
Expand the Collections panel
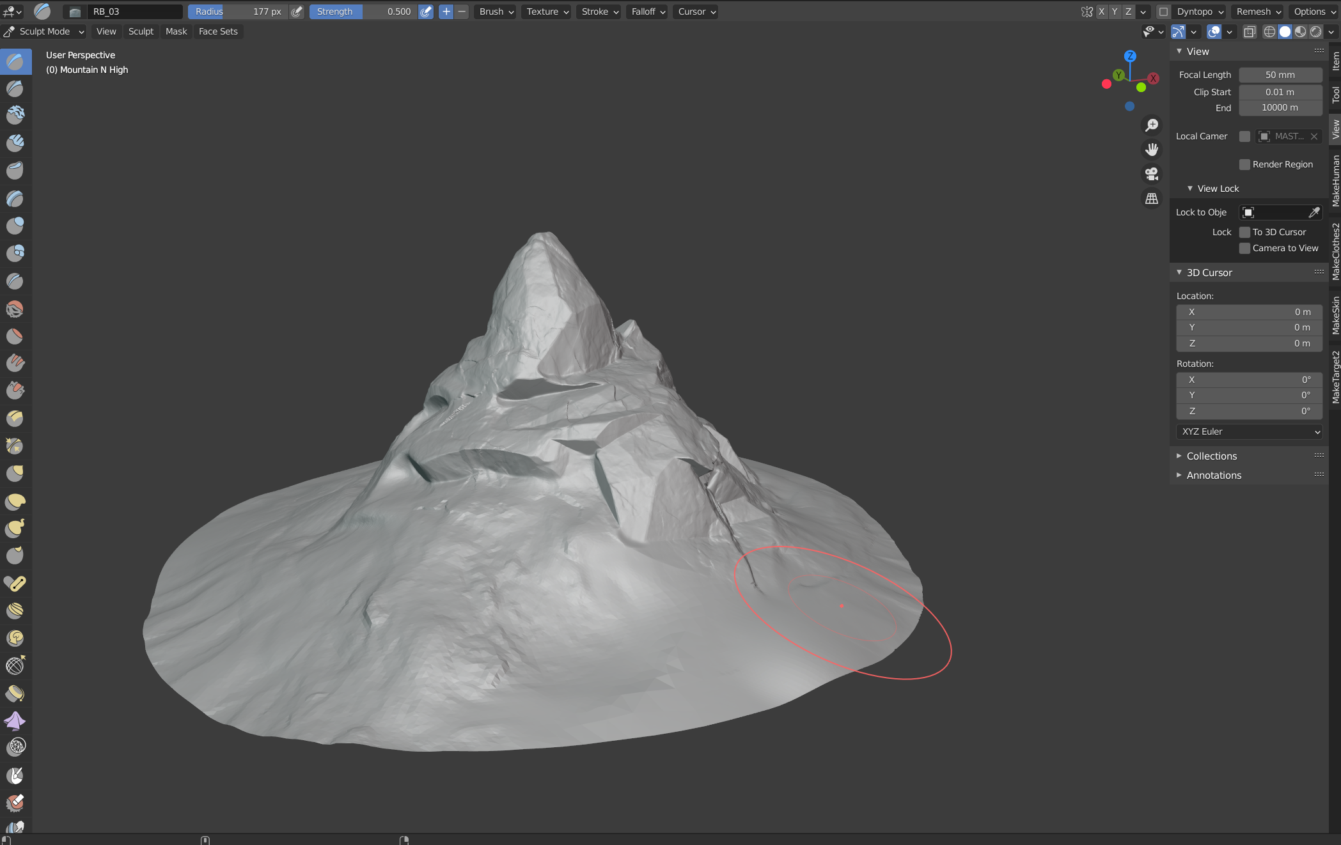[x=1211, y=456]
